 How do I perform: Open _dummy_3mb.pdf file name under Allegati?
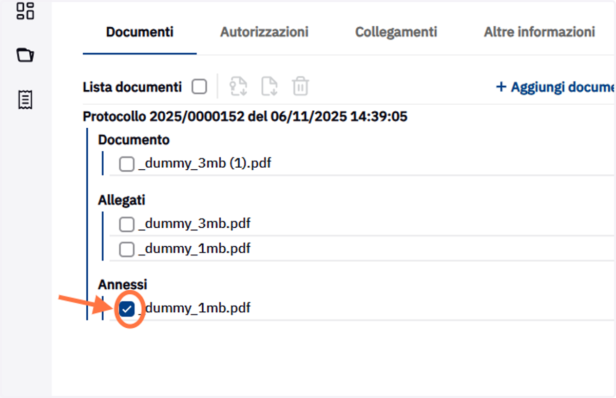pyautogui.click(x=195, y=224)
